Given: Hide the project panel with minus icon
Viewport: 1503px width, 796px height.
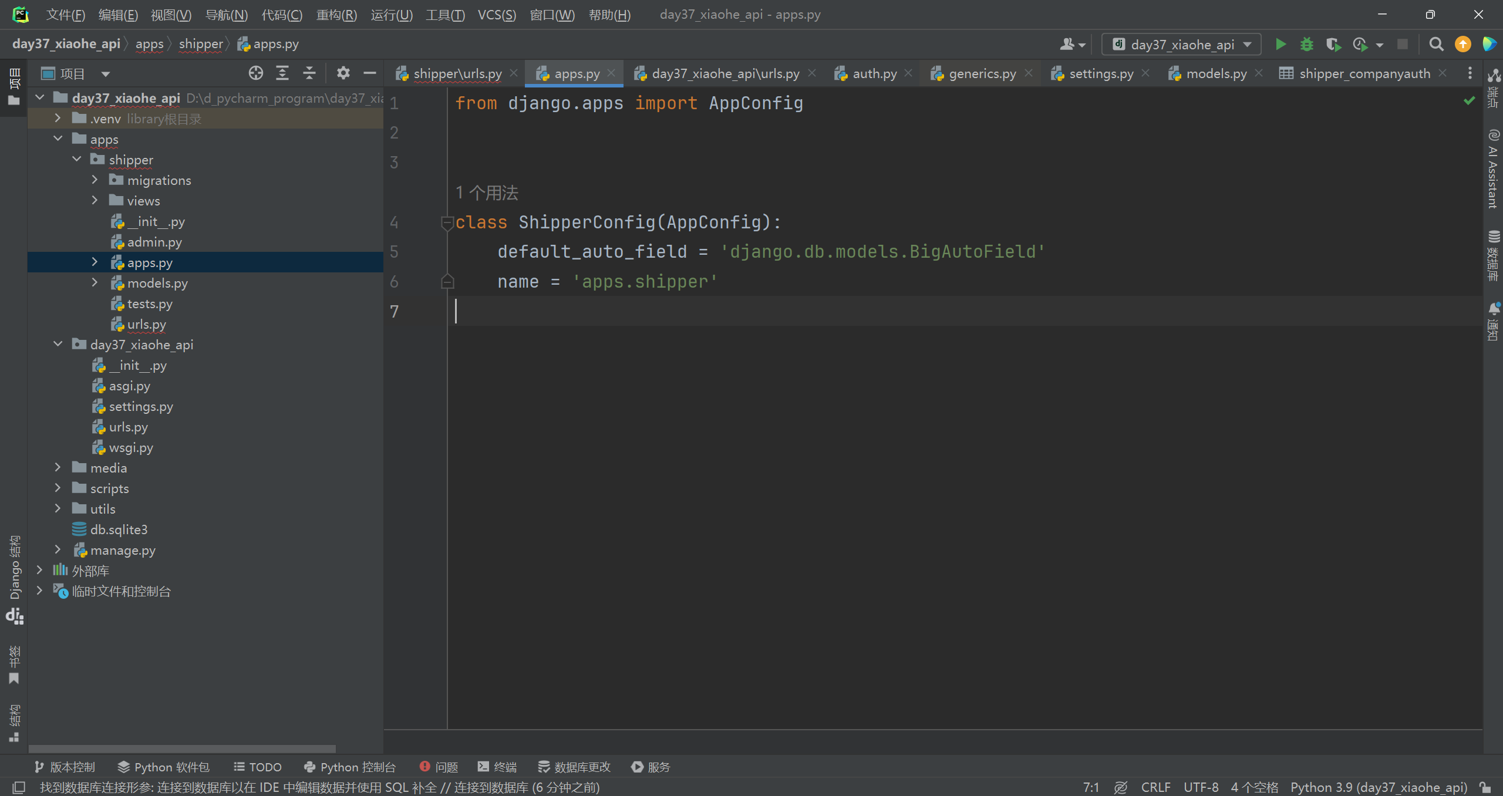Looking at the screenshot, I should click(x=369, y=73).
